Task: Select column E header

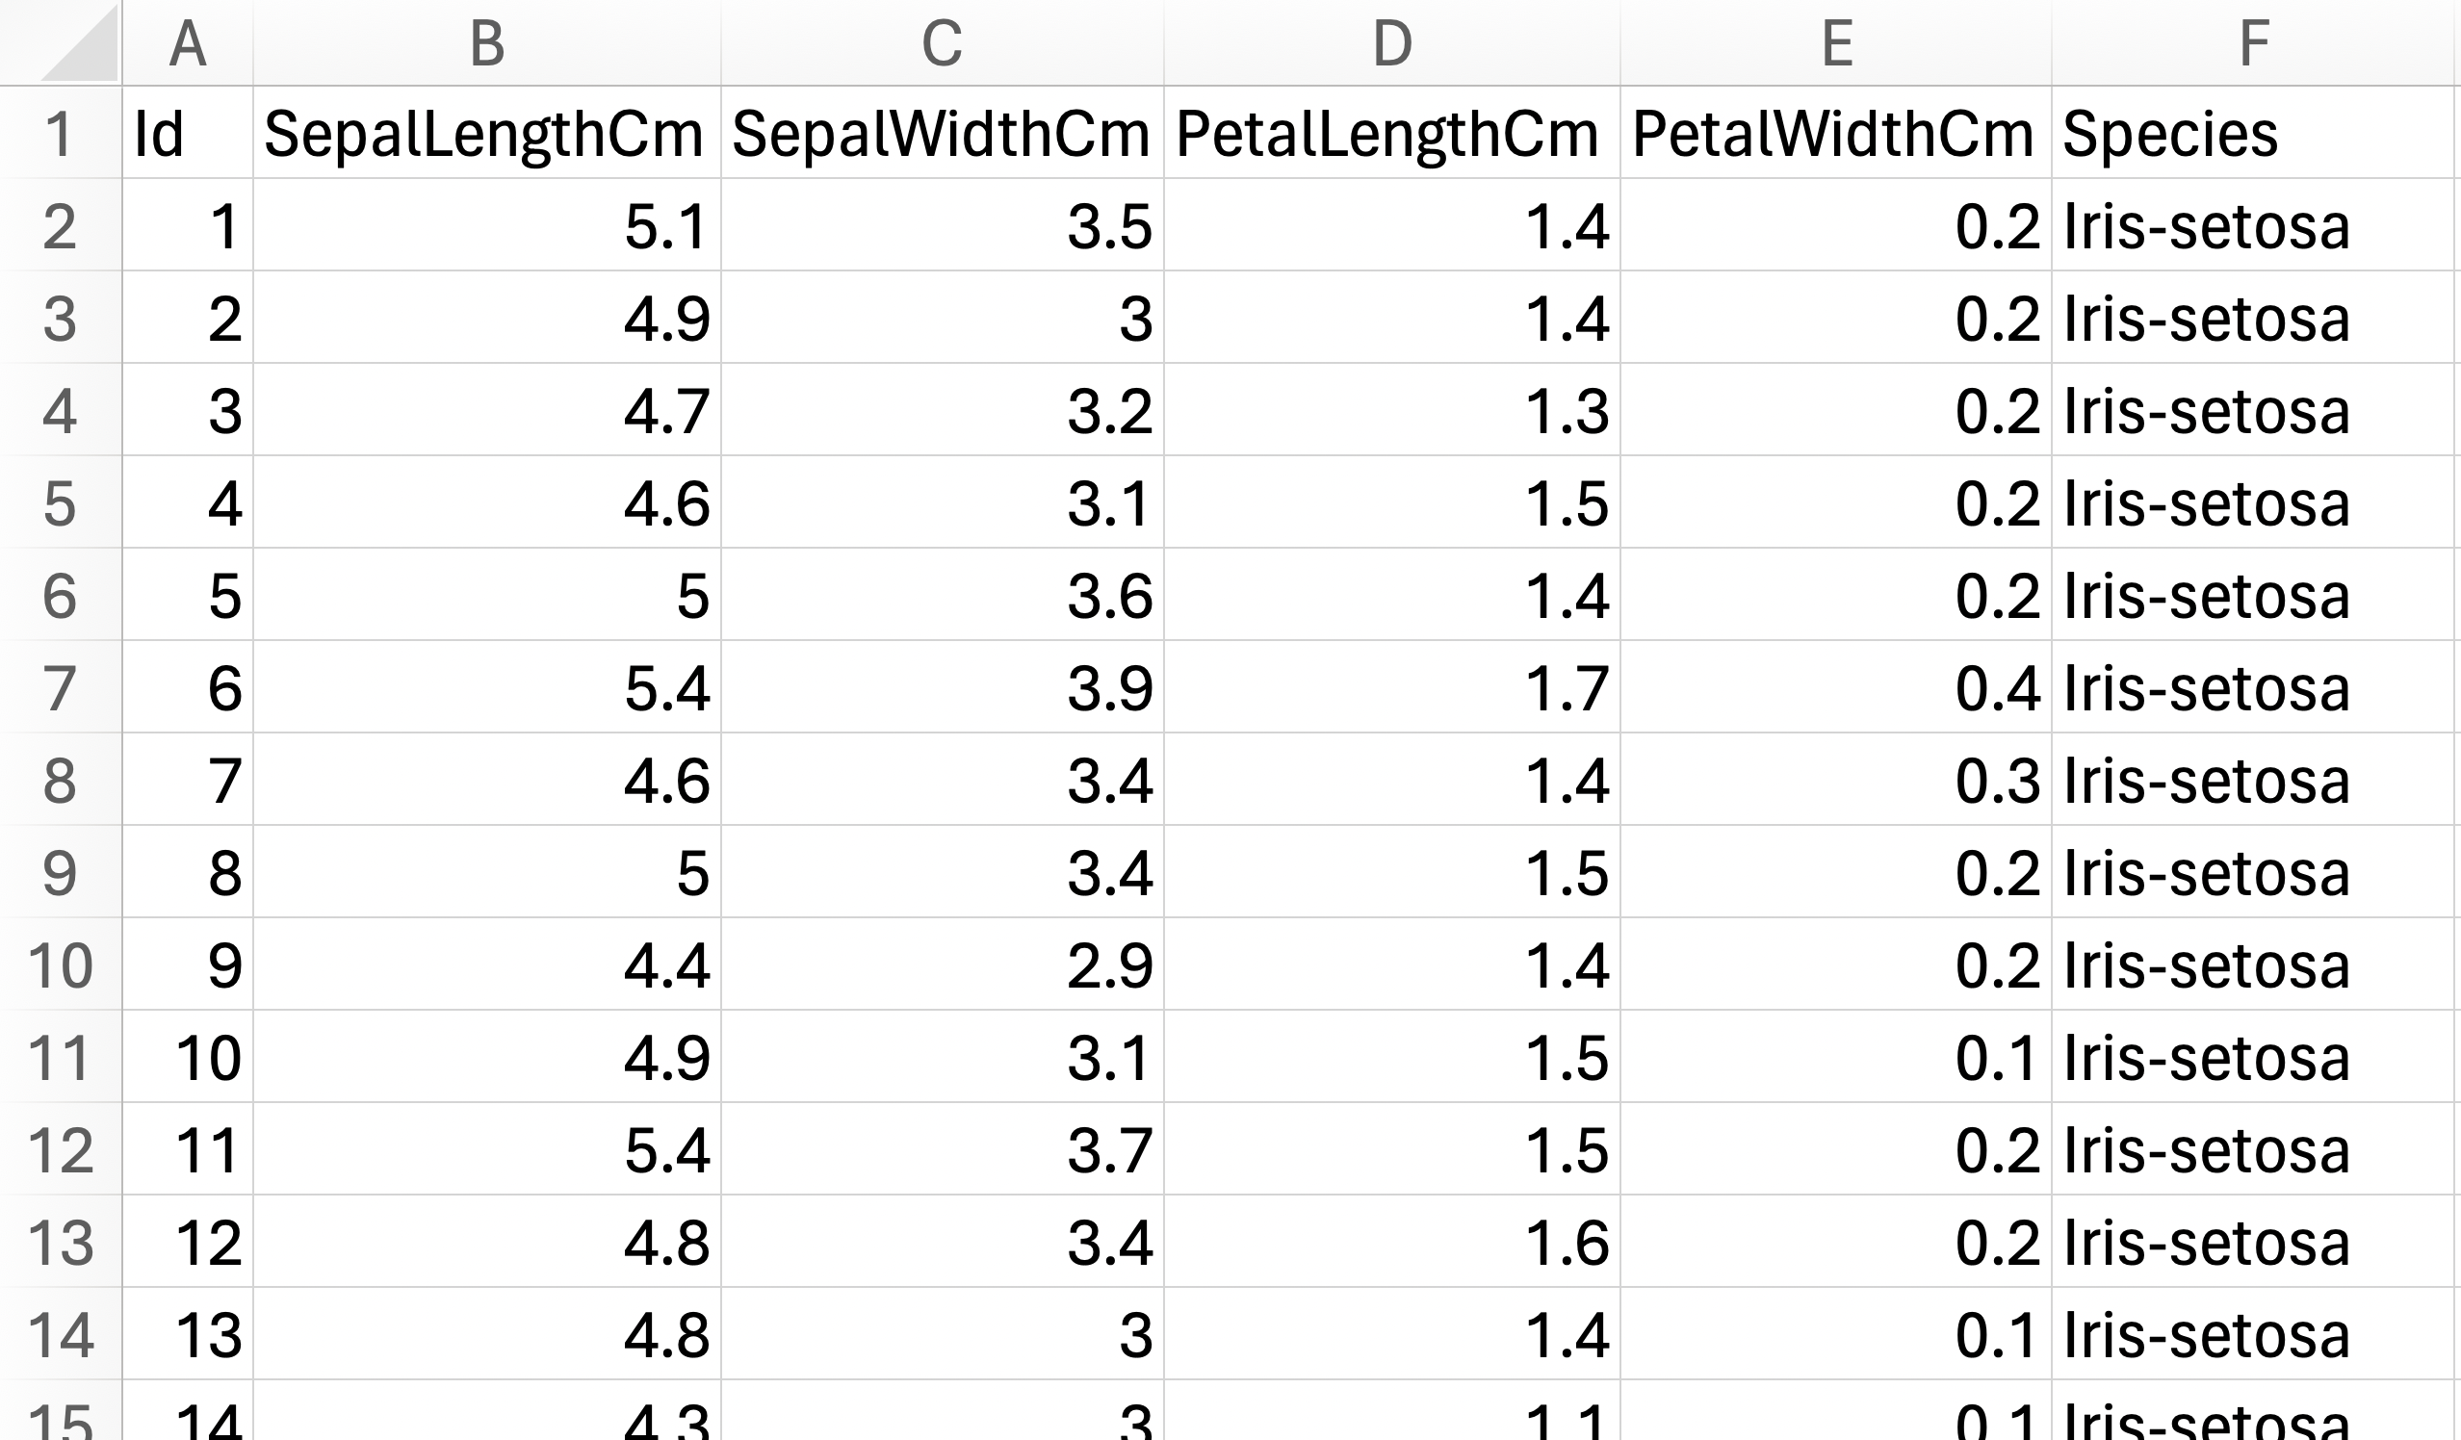Action: click(1836, 43)
